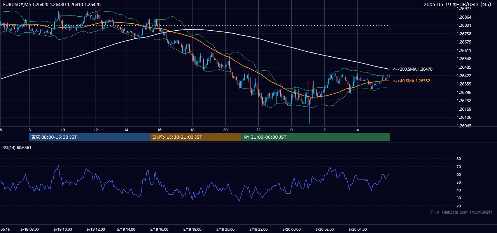Click the RSI scale value 60
This screenshot has height=233, width=497.
coord(458,174)
